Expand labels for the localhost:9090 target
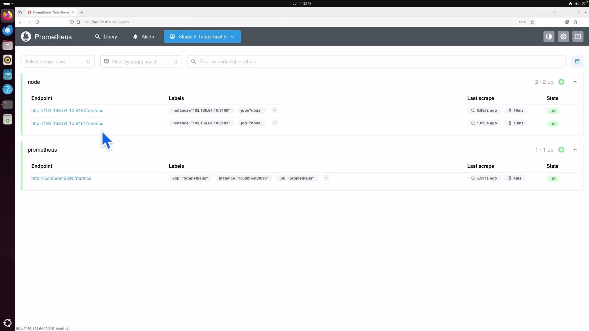This screenshot has width=589, height=331. coord(326,178)
